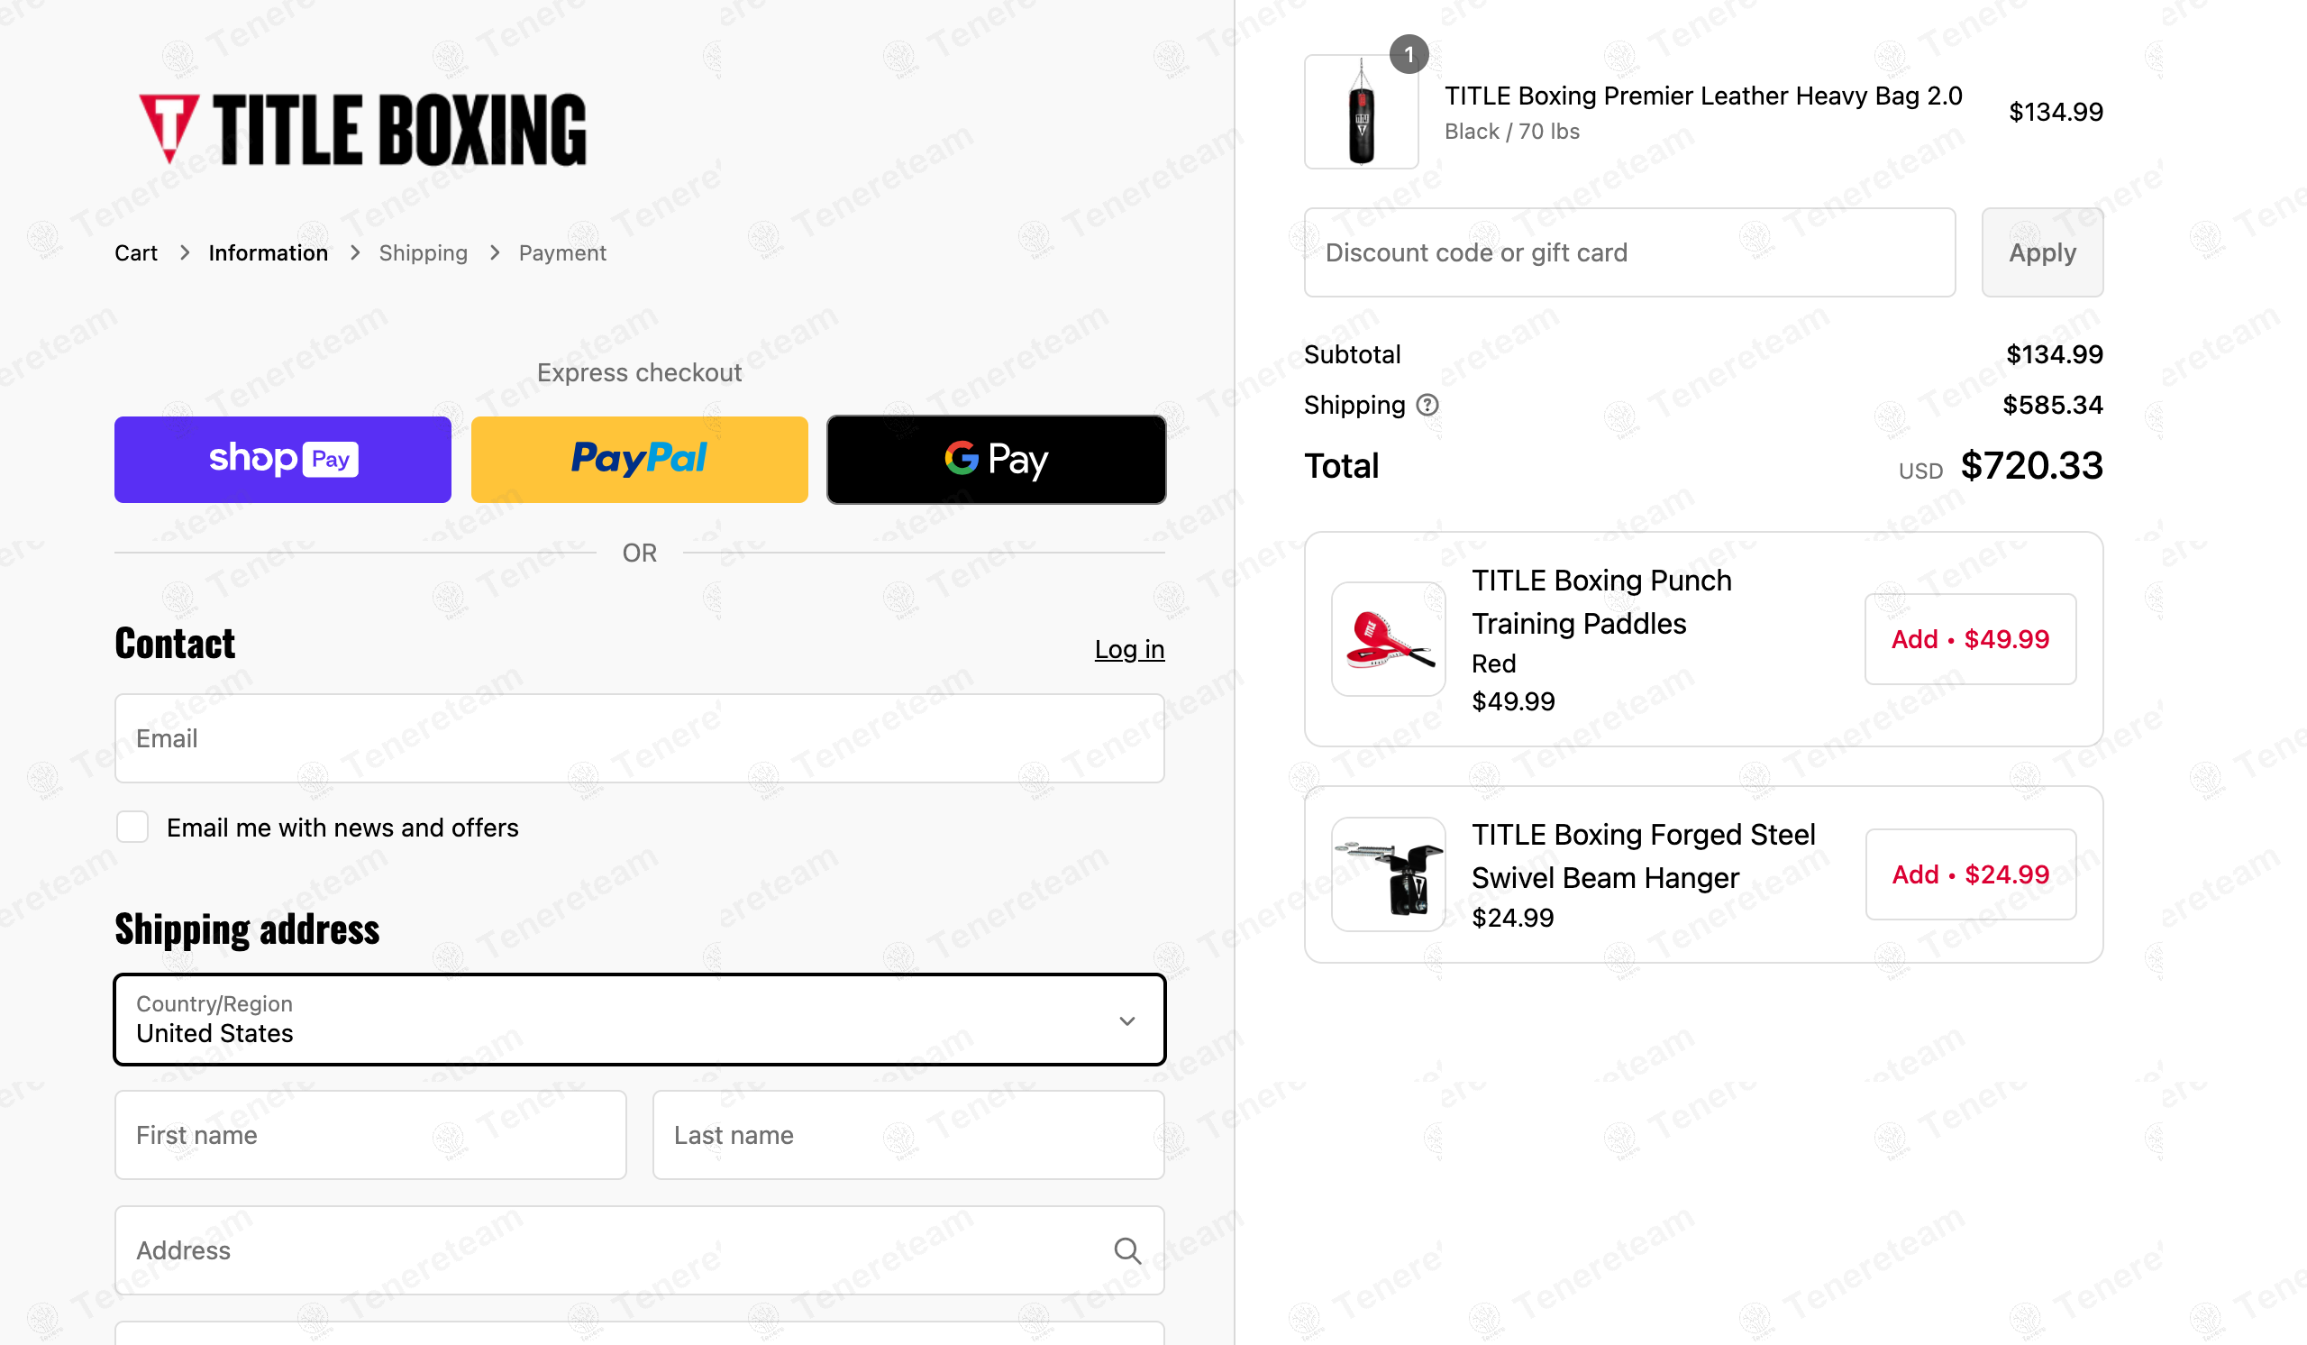The width and height of the screenshot is (2307, 1345).
Task: Click the address search magnifier icon
Action: click(1127, 1250)
